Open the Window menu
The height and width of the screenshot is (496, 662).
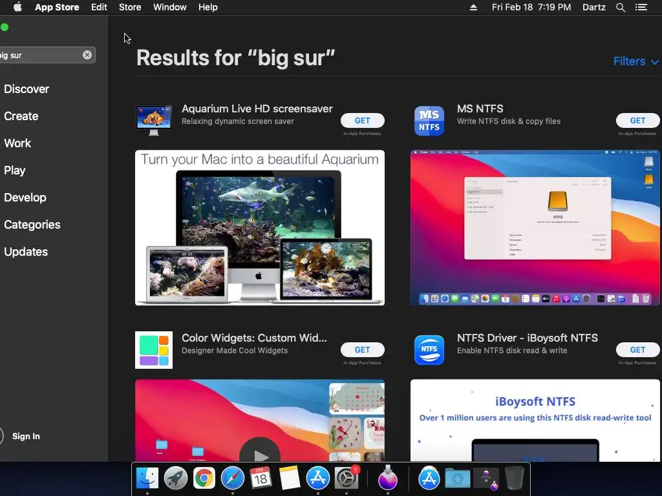(170, 7)
